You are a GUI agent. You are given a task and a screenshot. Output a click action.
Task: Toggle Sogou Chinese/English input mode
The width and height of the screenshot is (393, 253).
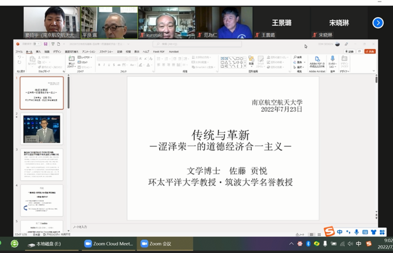coord(340,232)
